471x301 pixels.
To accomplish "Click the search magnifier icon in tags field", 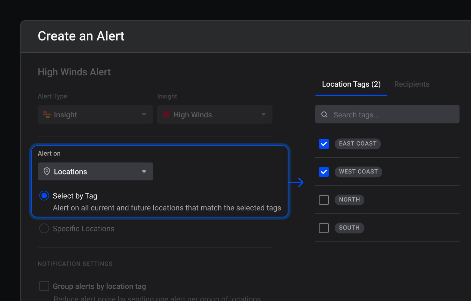I will [x=324, y=114].
